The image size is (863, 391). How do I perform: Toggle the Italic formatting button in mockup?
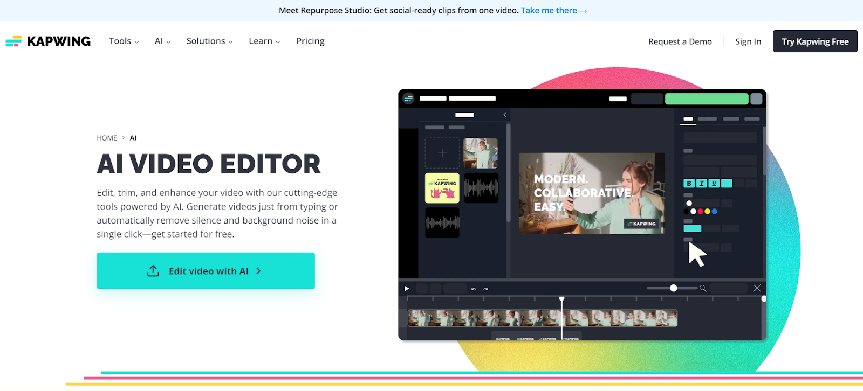[x=701, y=184]
